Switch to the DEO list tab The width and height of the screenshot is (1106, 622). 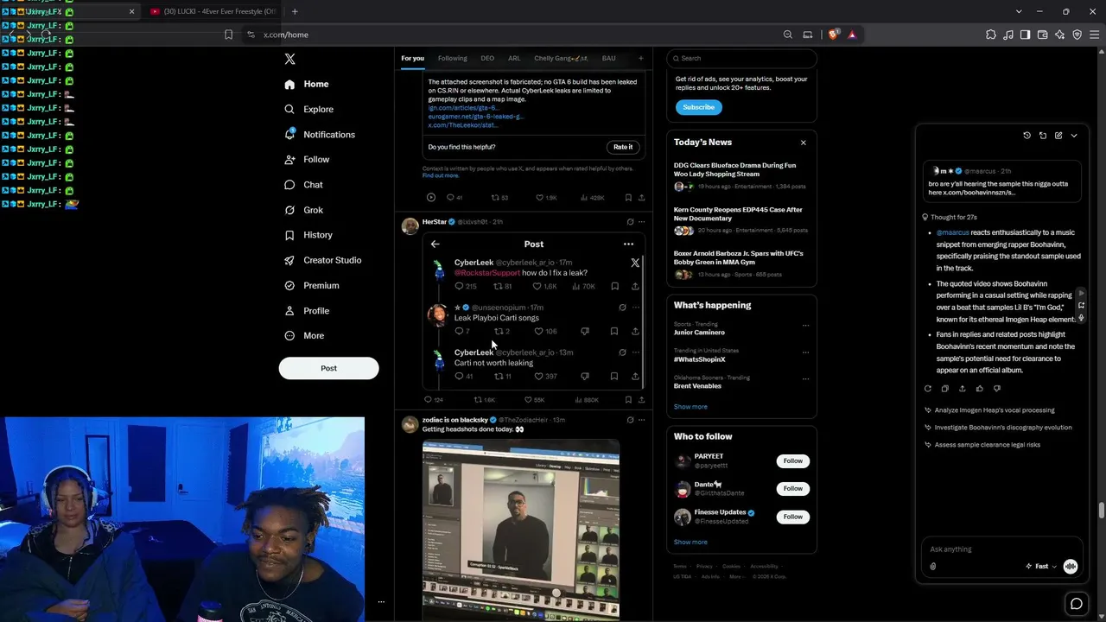point(487,59)
